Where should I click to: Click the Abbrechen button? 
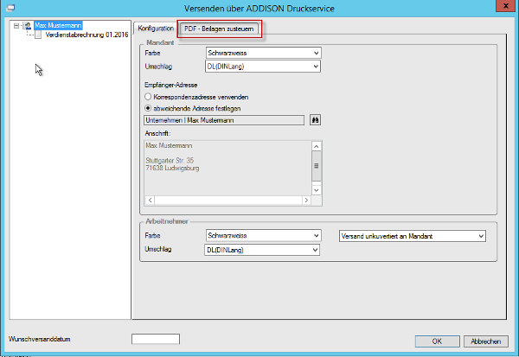pyautogui.click(x=486, y=341)
